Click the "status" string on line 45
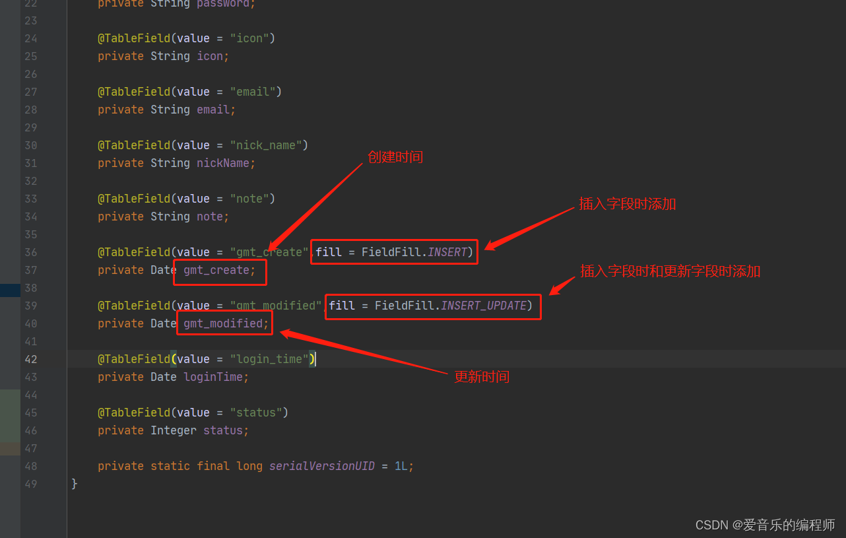 coord(256,413)
